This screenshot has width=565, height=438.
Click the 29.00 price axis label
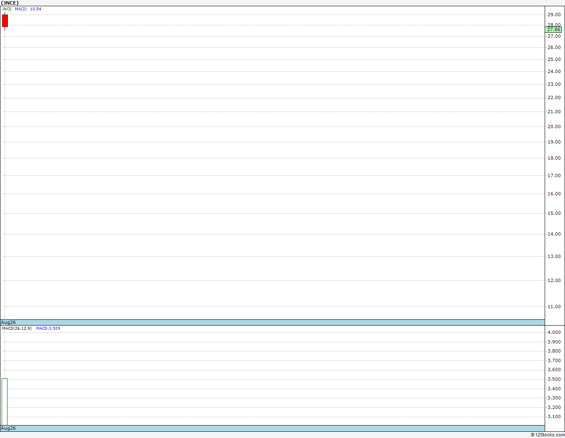click(554, 15)
